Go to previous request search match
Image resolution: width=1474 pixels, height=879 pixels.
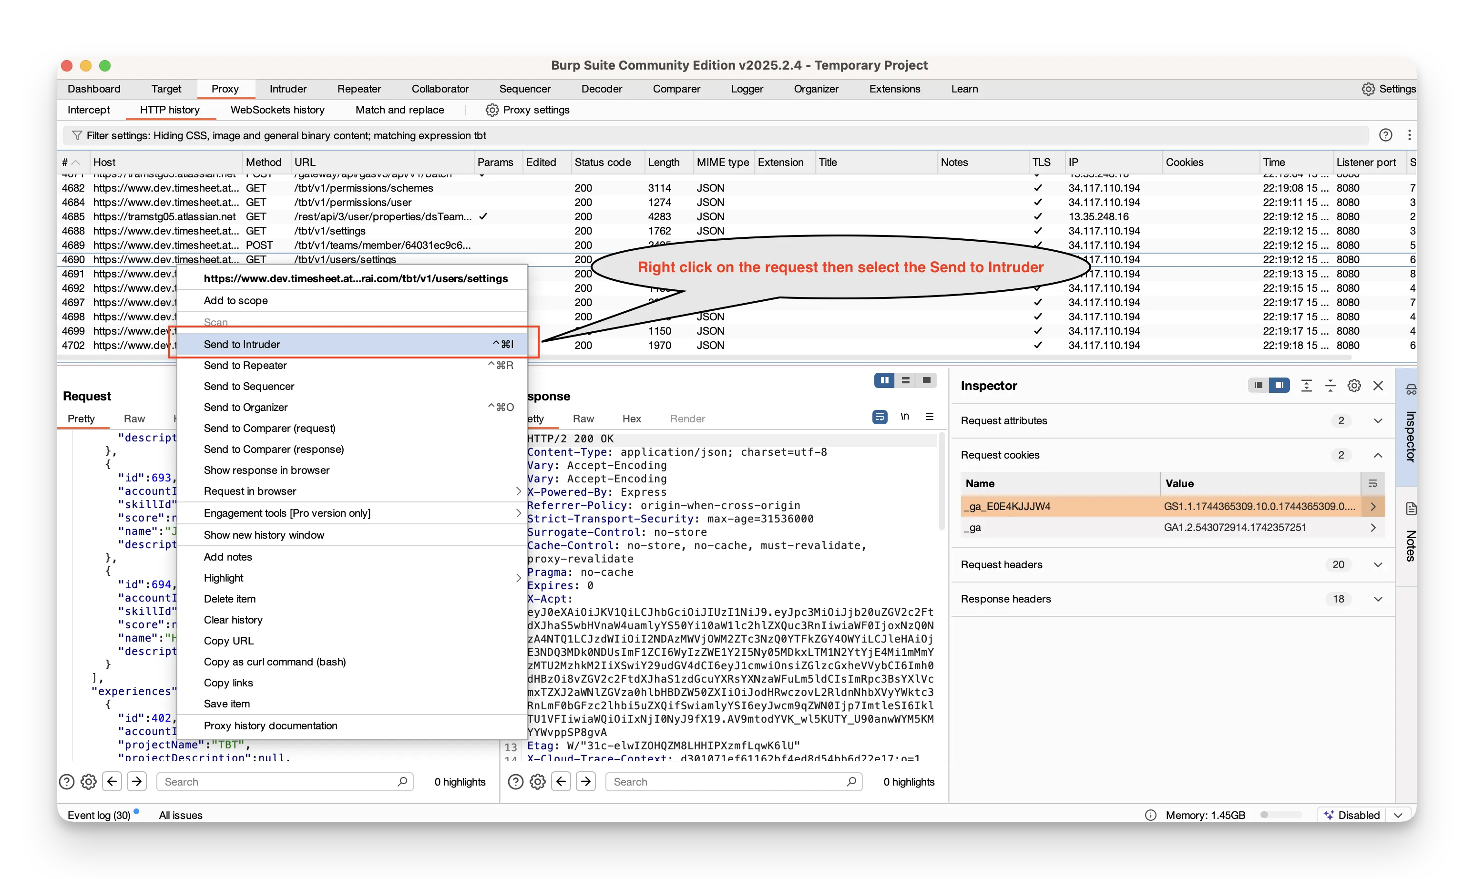point(112,781)
